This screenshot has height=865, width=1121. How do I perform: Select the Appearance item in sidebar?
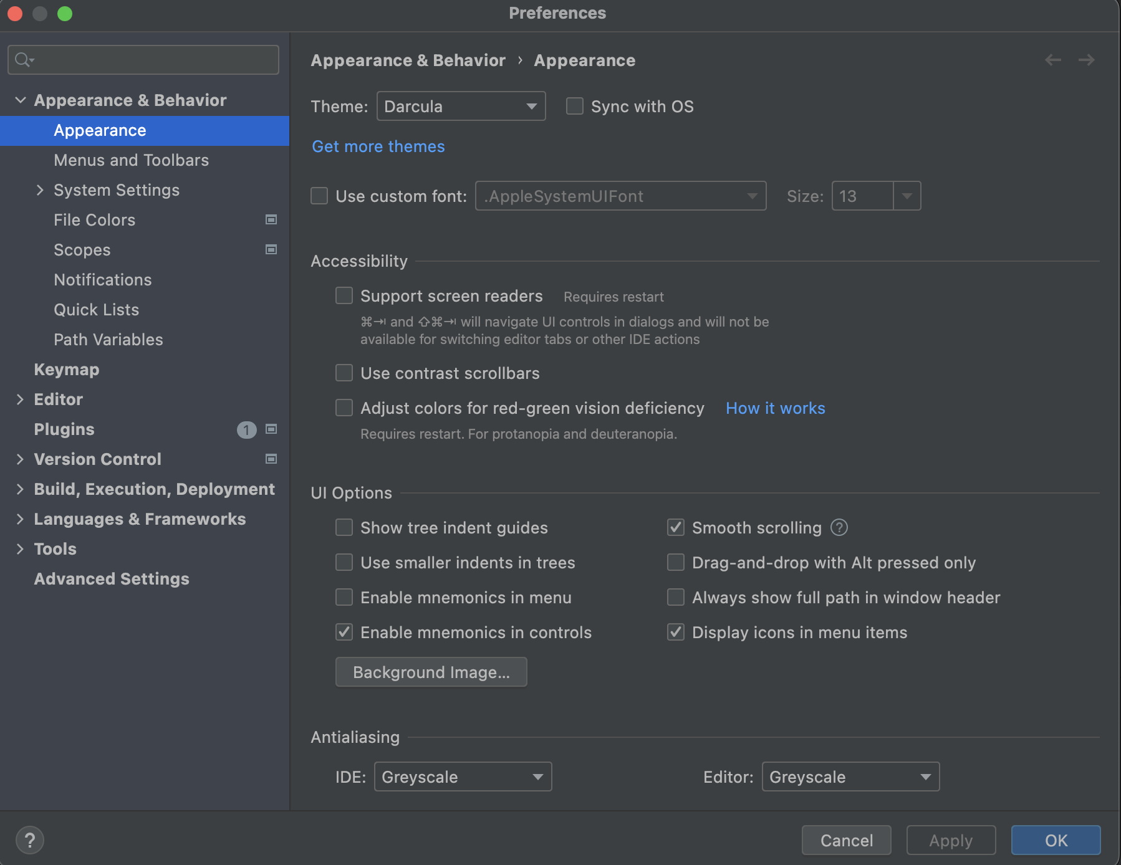click(x=145, y=130)
